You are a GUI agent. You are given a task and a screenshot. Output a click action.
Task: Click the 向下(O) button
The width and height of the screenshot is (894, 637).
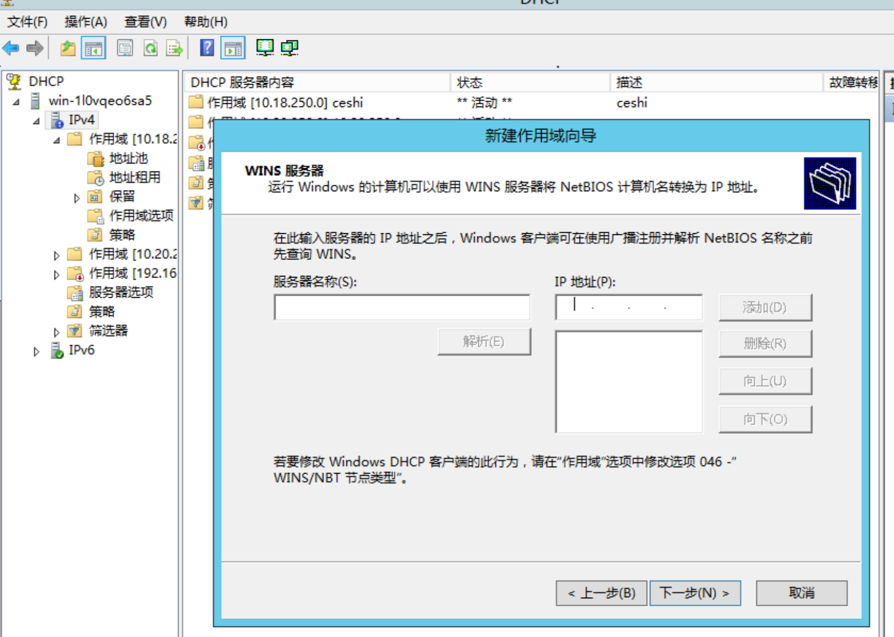click(765, 419)
